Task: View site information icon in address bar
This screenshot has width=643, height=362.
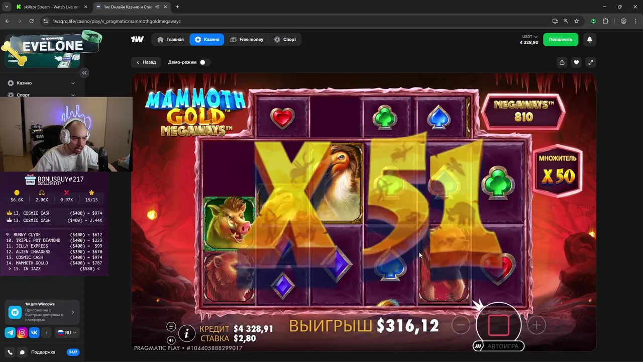Action: click(46, 21)
